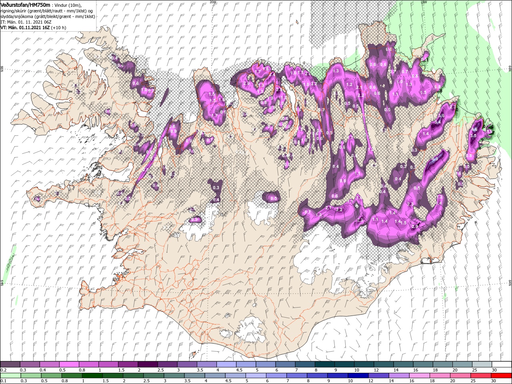The image size is (512, 384).
Task: Select the snow legend 18 grey-teal swatch
Action: pyautogui.click(x=443, y=364)
